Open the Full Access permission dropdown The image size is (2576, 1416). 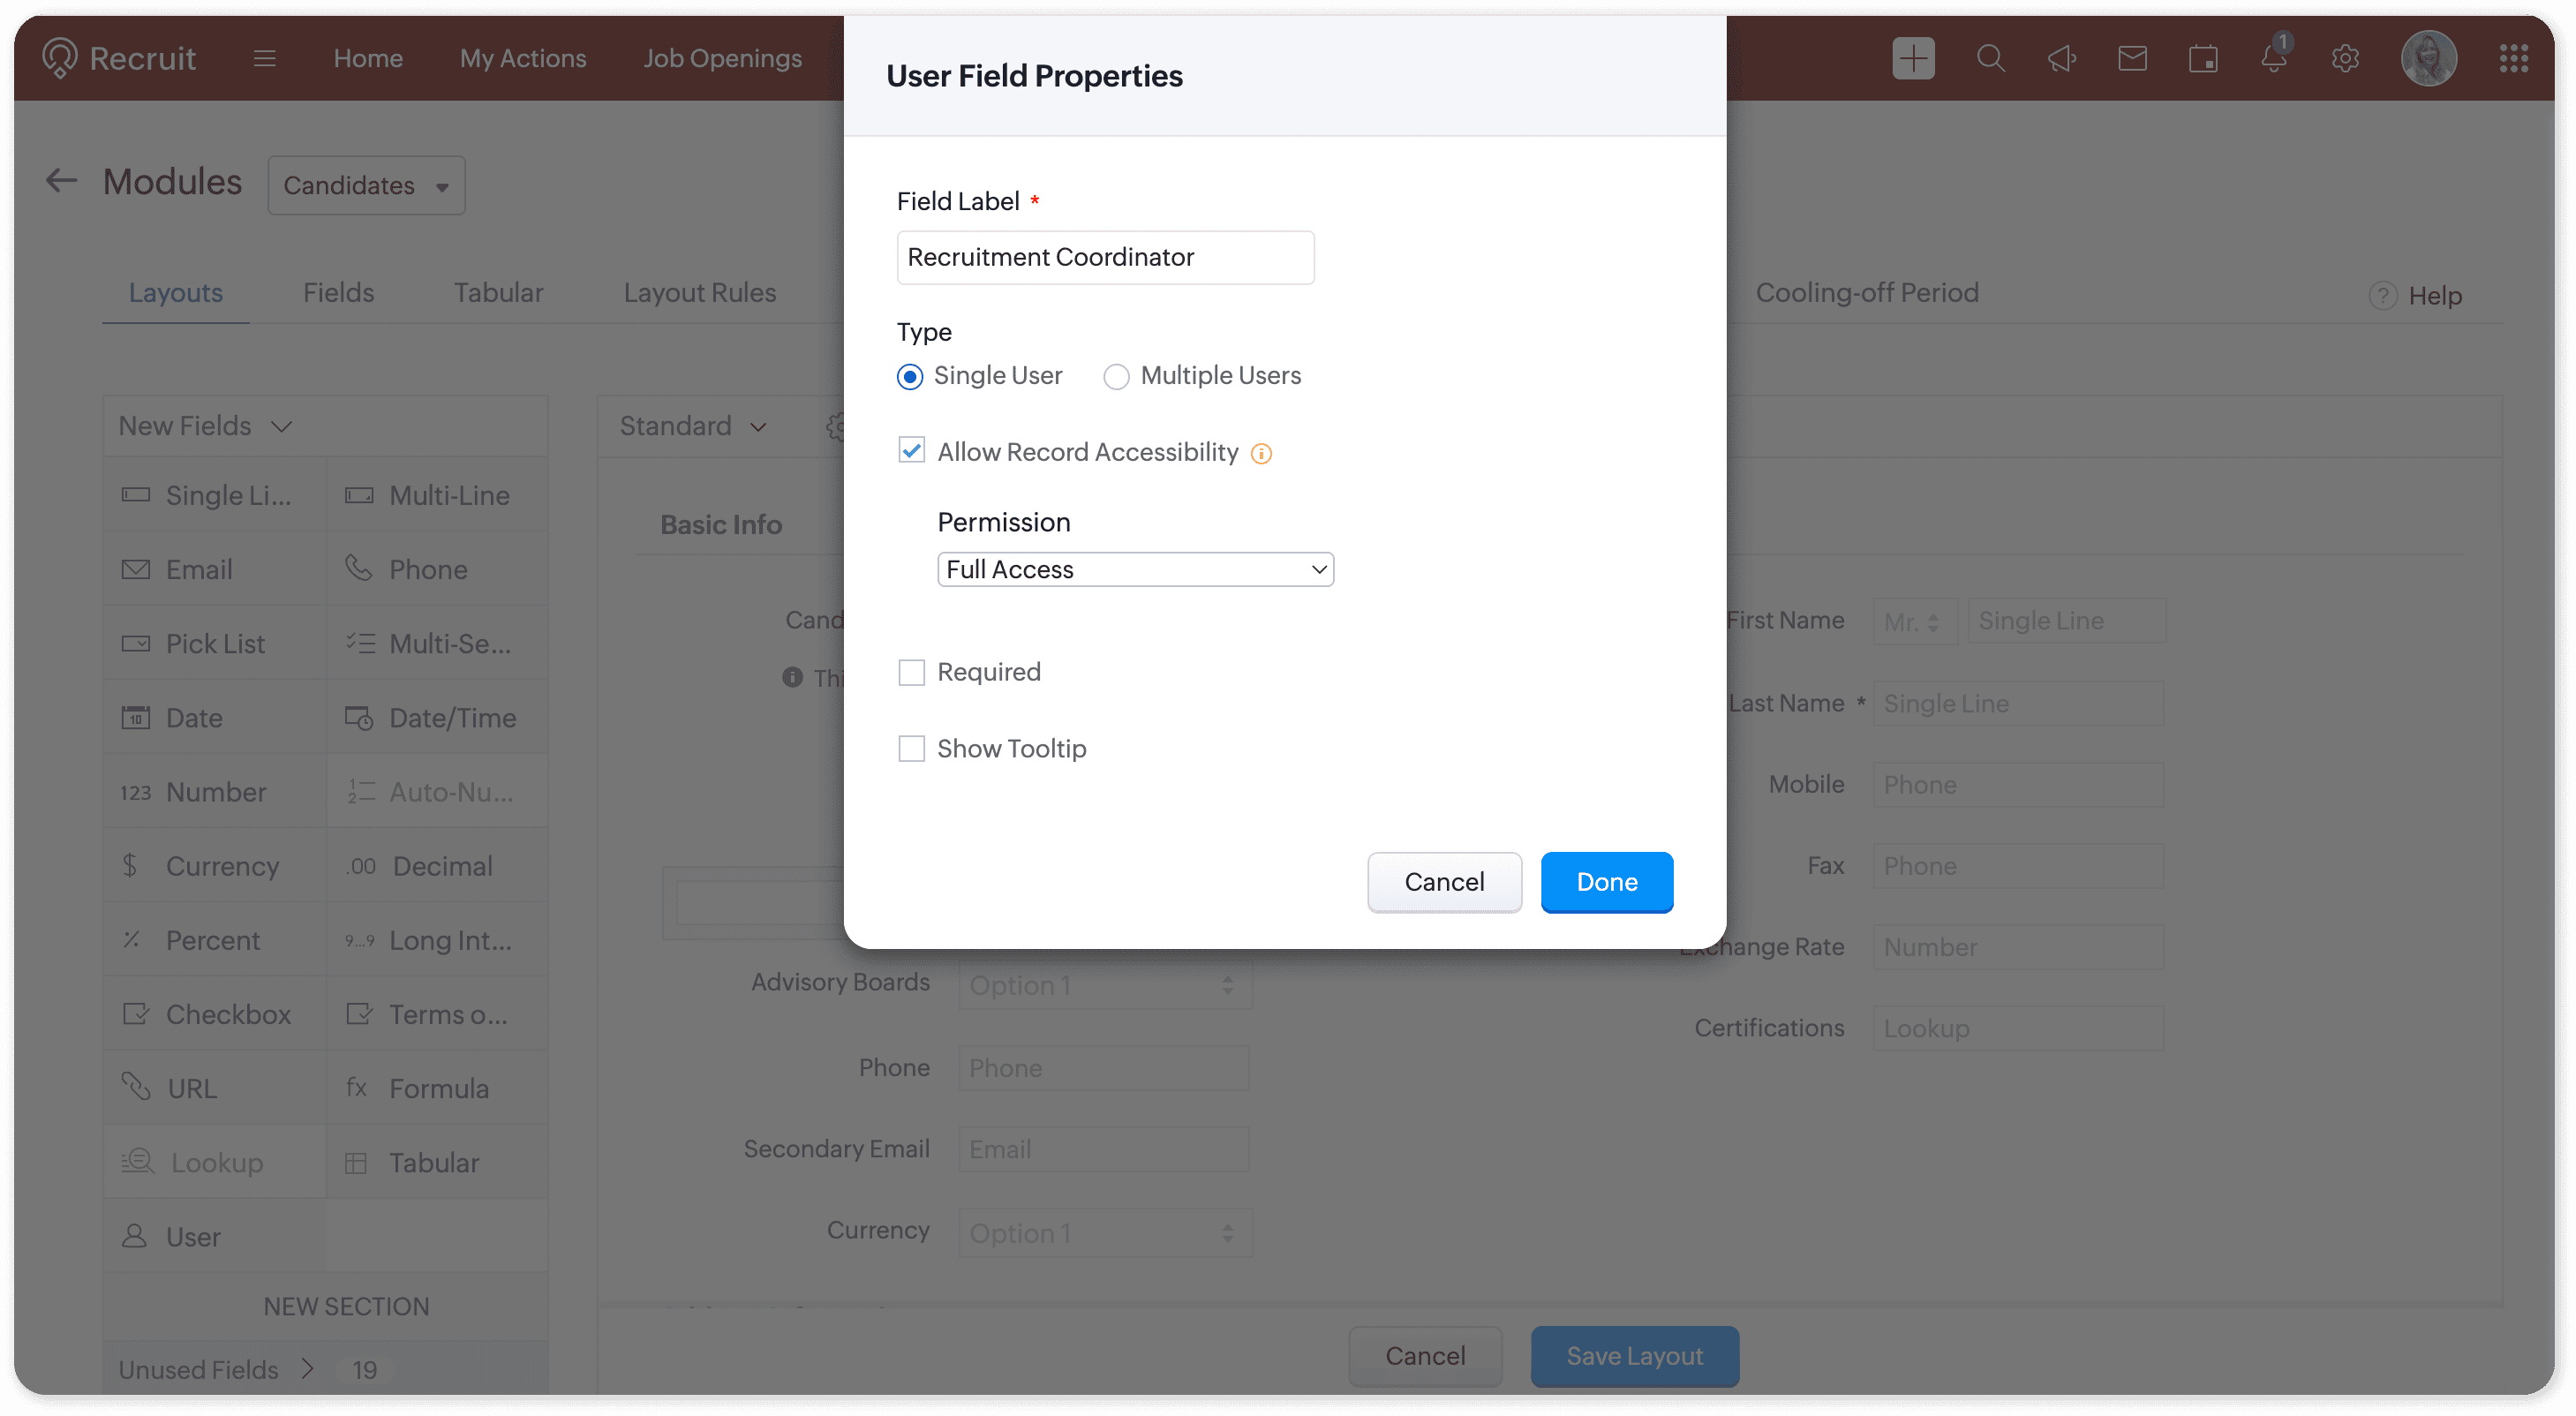1135,569
